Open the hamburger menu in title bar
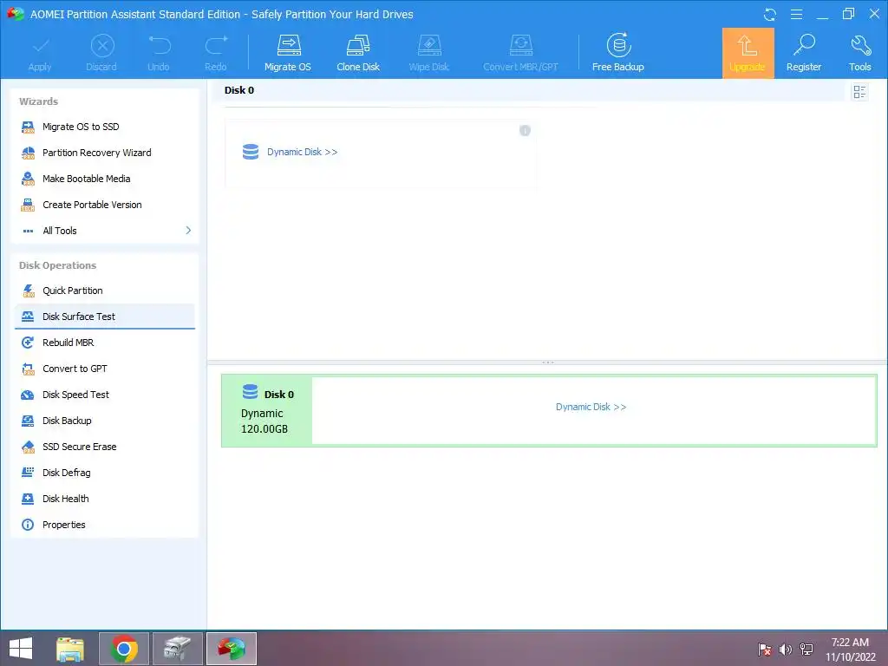This screenshot has height=666, width=888. [x=796, y=14]
